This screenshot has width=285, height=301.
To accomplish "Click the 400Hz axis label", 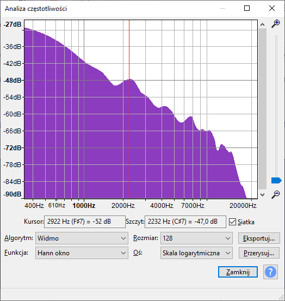I will (34, 206).
